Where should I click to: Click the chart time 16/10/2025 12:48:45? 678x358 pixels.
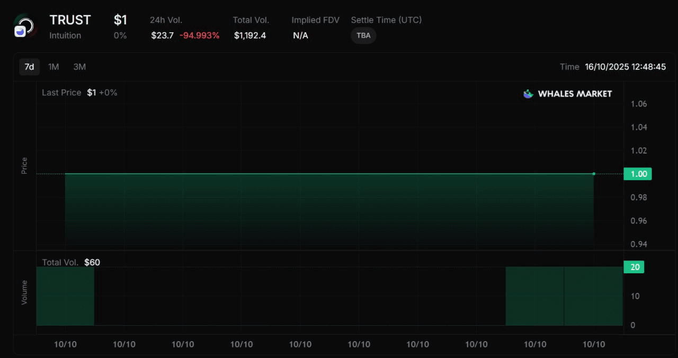click(625, 67)
